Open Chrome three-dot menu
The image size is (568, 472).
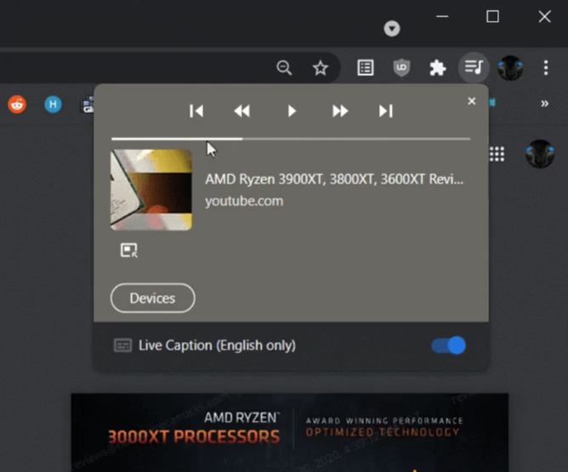coord(546,68)
